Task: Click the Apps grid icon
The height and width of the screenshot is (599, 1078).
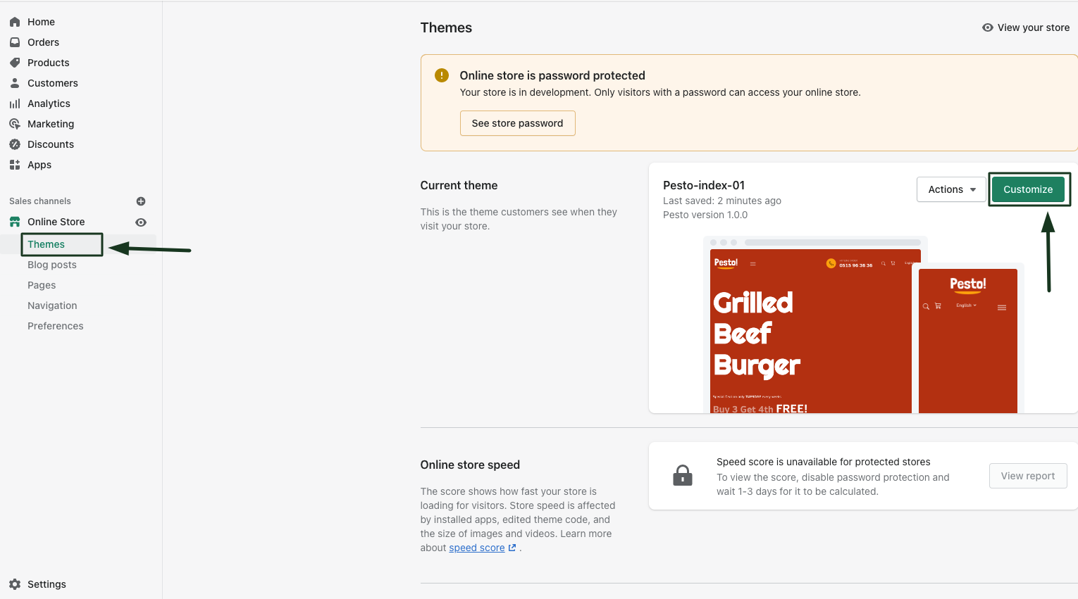Action: (15, 165)
